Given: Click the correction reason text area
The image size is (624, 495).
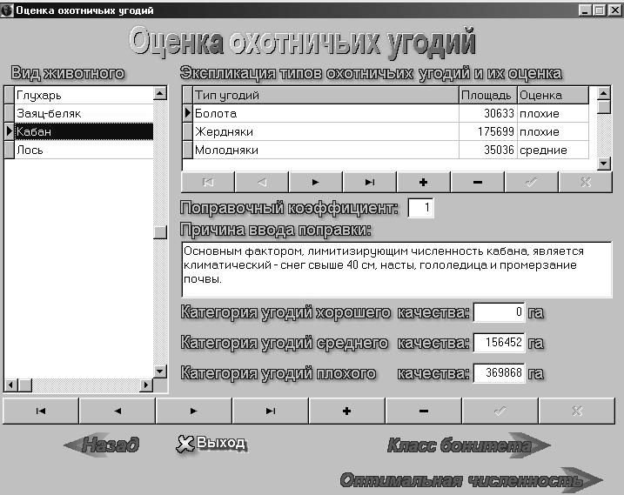Looking at the screenshot, I should pyautogui.click(x=396, y=270).
